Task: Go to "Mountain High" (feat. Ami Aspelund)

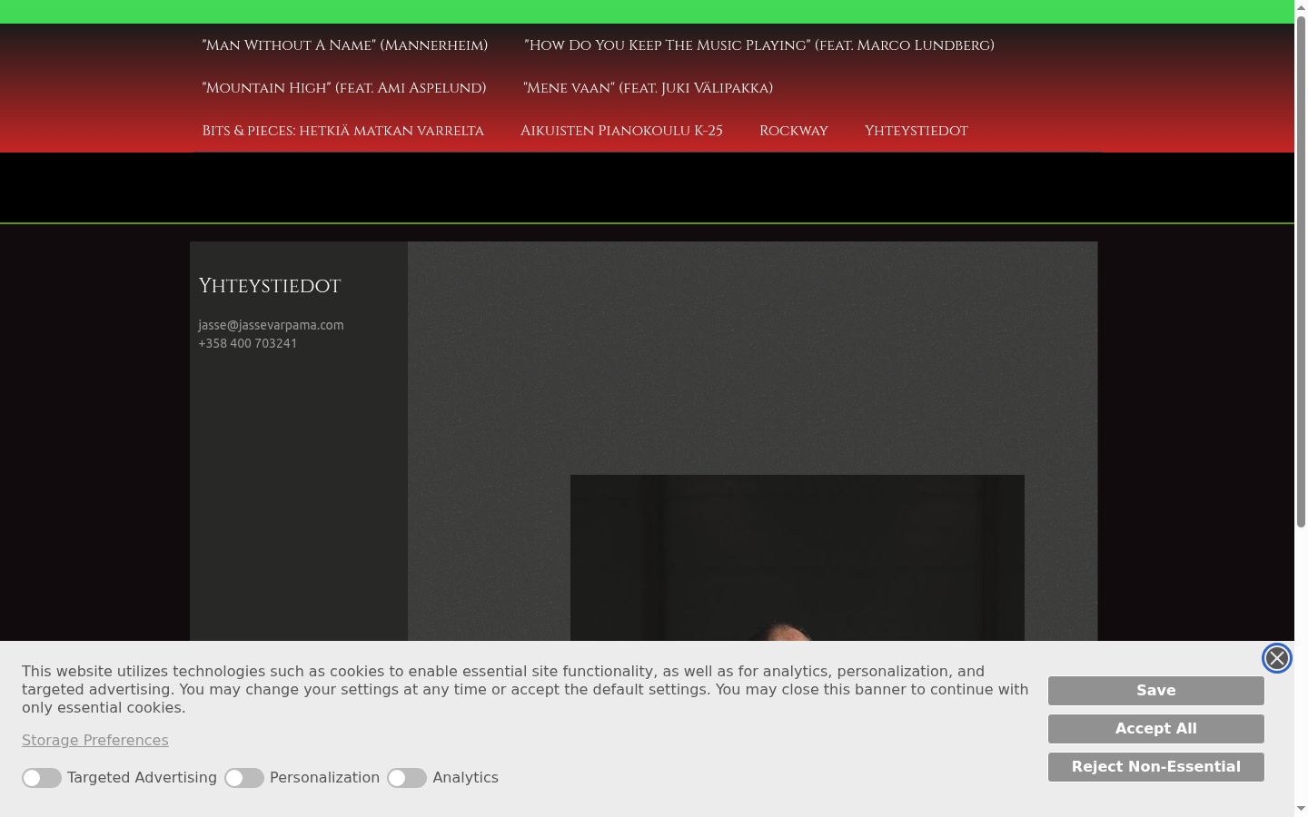Action: pos(344,88)
